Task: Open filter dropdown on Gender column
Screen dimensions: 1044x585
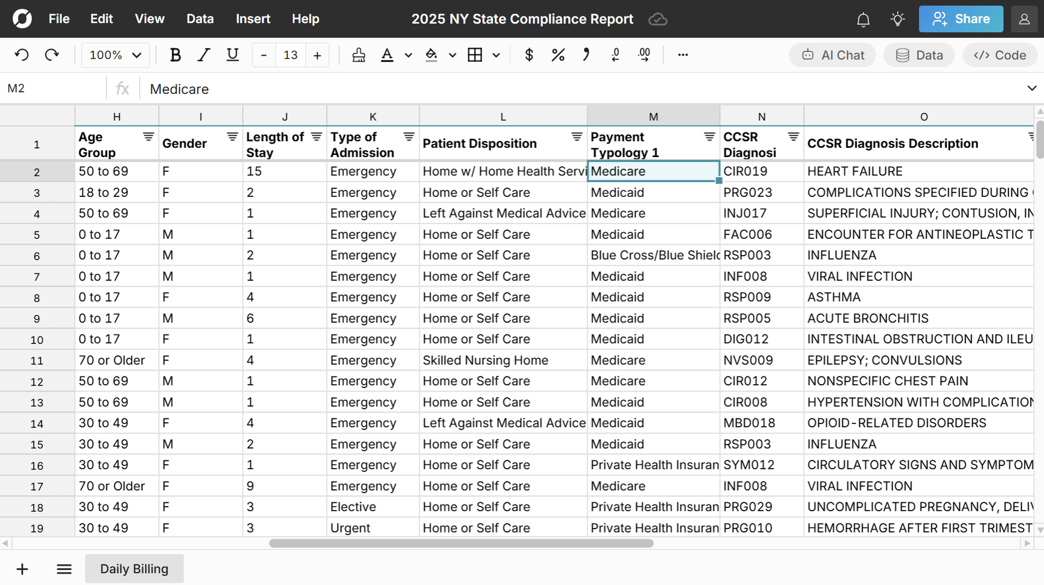Action: click(x=232, y=137)
